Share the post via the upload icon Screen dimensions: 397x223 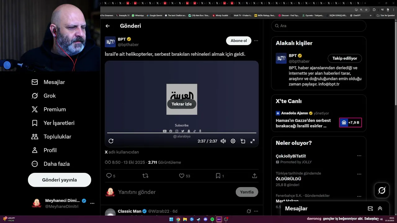click(254, 176)
